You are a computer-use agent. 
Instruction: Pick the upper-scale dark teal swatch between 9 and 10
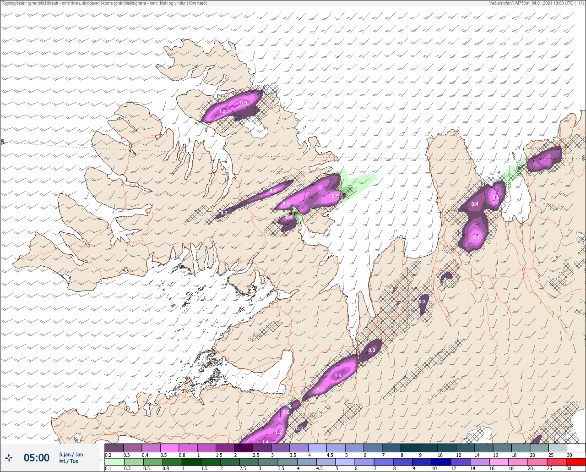click(x=428, y=448)
